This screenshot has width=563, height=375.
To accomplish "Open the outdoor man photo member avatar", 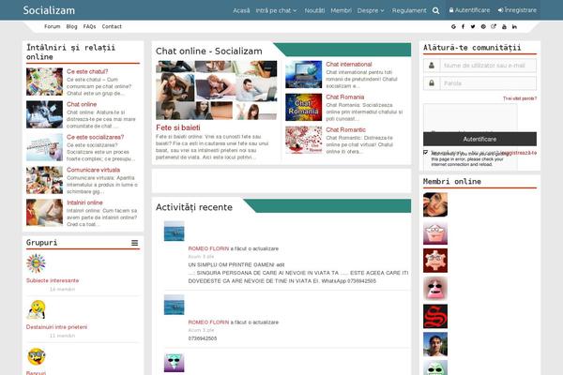I will 435,344.
